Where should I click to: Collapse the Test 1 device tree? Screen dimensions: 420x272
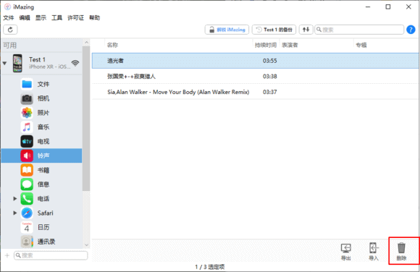[4, 63]
